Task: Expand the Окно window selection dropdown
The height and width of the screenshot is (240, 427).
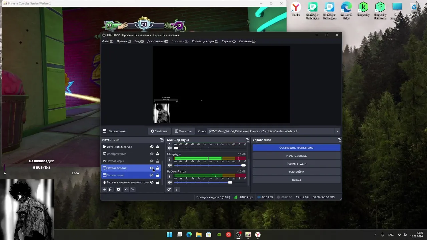Action: click(x=337, y=131)
